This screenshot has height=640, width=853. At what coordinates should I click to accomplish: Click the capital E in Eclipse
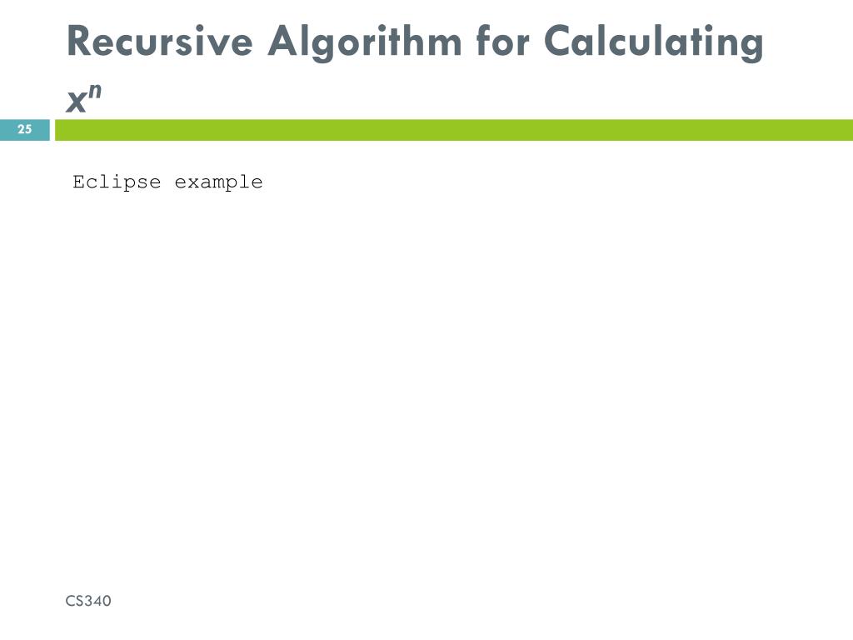tap(79, 181)
